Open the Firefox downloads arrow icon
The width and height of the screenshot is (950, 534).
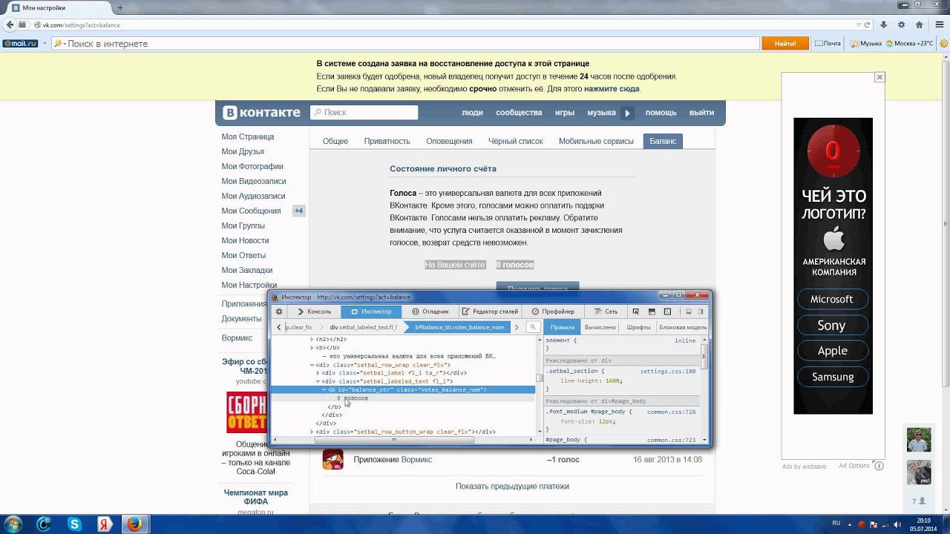[x=883, y=24]
